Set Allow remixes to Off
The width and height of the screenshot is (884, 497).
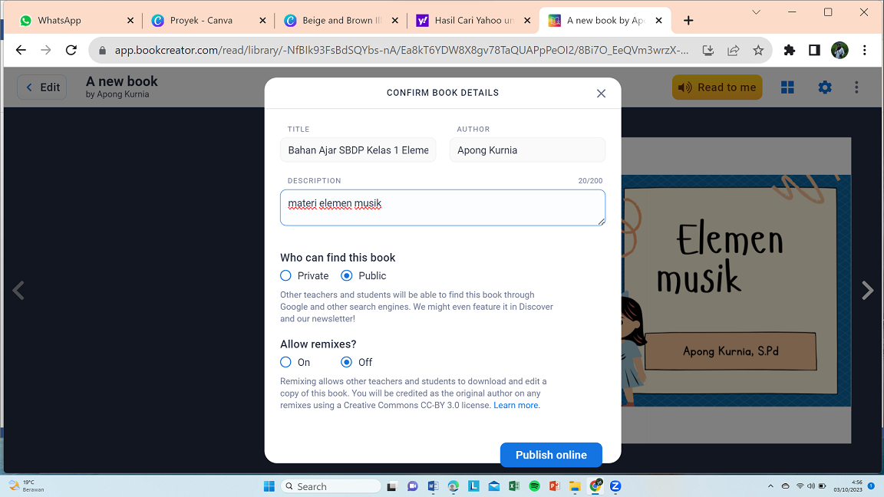[347, 362]
